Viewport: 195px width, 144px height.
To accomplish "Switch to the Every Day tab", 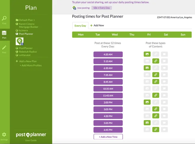I will click(80, 26).
